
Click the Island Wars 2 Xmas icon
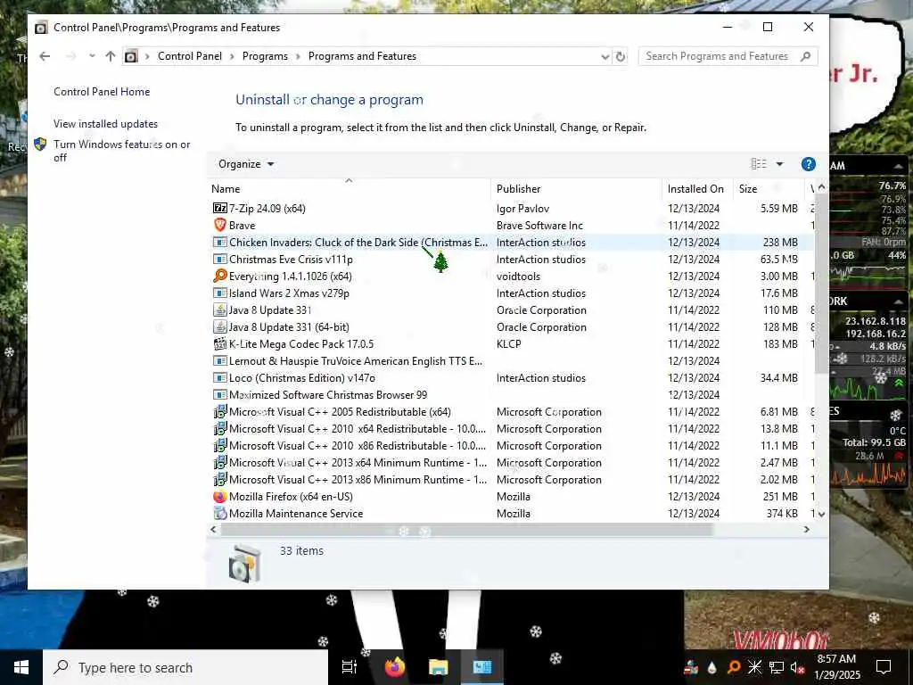[x=219, y=293]
